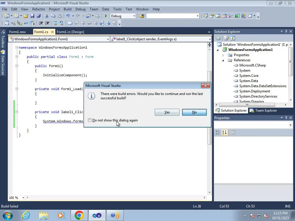This screenshot has height=221, width=295.
Task: Expand the Properties node in Solution Explorer
Action: coord(223,55)
